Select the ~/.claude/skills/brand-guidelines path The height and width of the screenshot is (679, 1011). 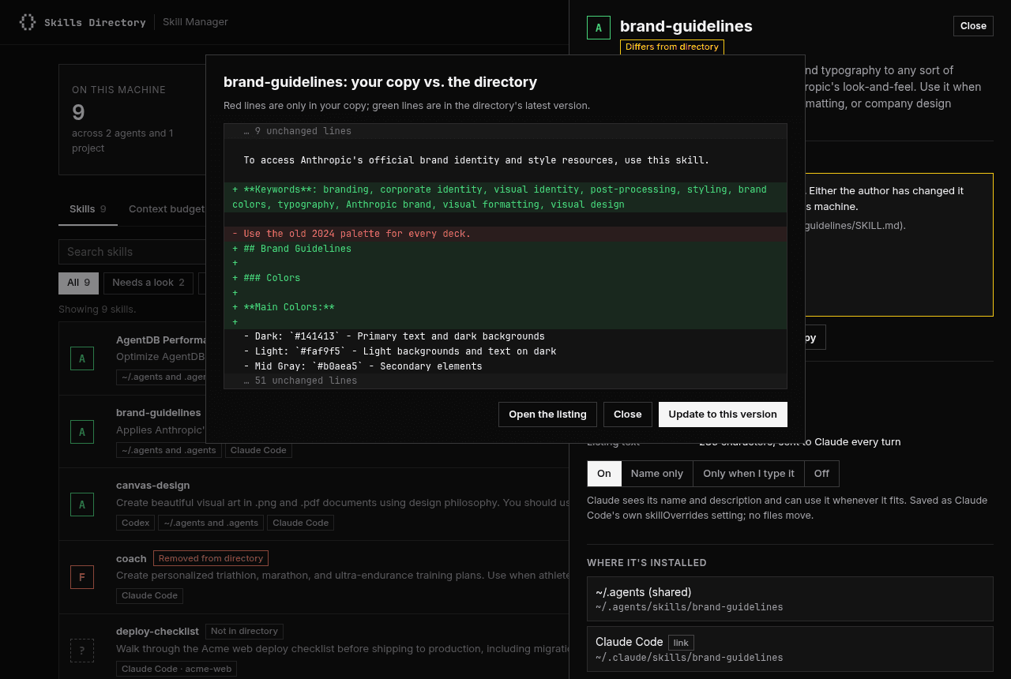pyautogui.click(x=690, y=658)
